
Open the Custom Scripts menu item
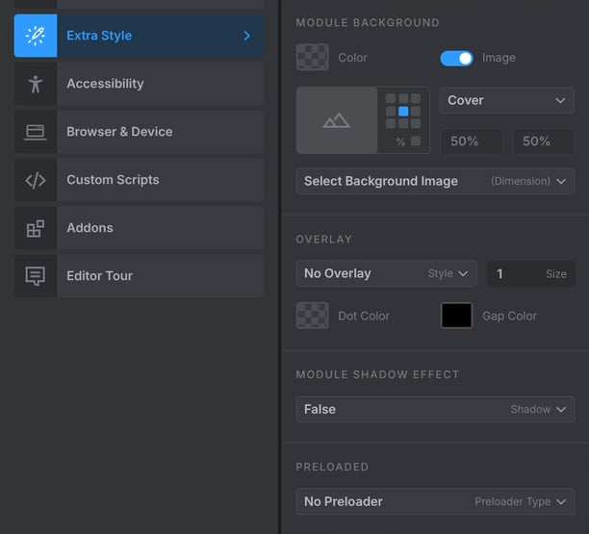tap(139, 180)
